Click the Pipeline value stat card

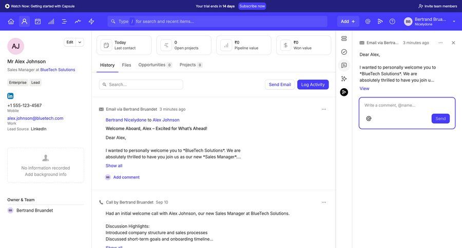coord(244,45)
